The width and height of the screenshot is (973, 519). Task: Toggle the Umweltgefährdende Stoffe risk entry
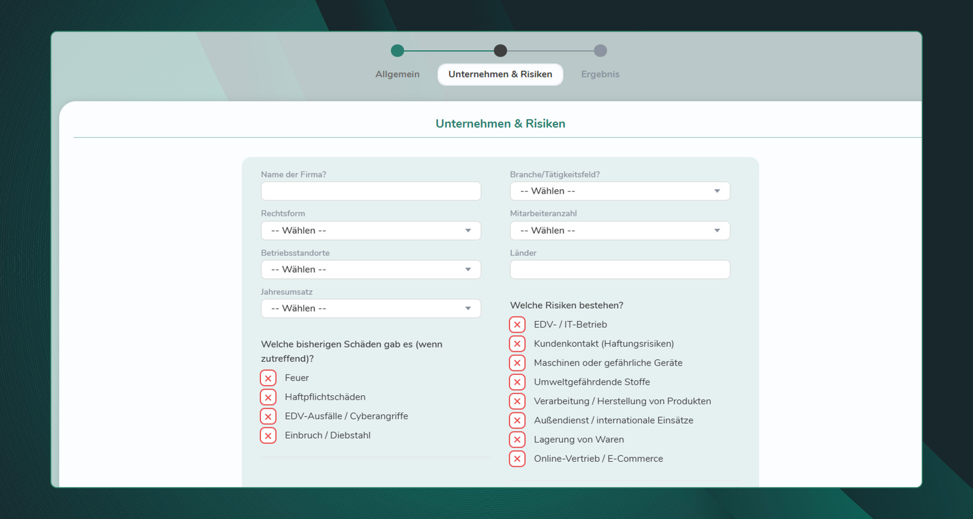click(517, 382)
